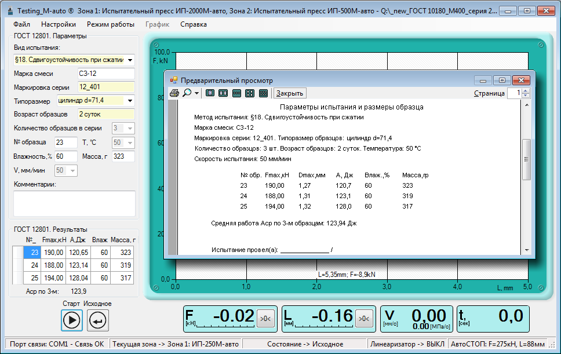Screen dimensions: 561x354
Task: Open the График menu
Action: coord(157,24)
